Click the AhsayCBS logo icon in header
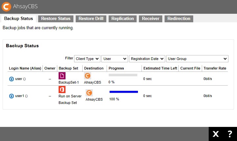The image size is (237, 141). click(x=6, y=7)
